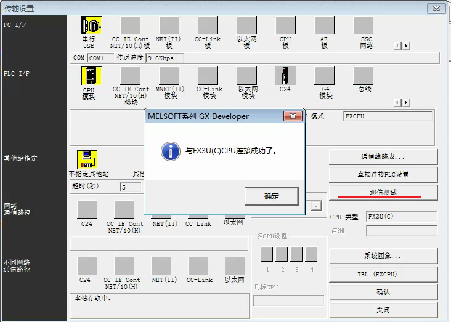Image resolution: width=451 pixels, height=322 pixels.
Task: Click the SSC网络 icon
Action: (364, 25)
